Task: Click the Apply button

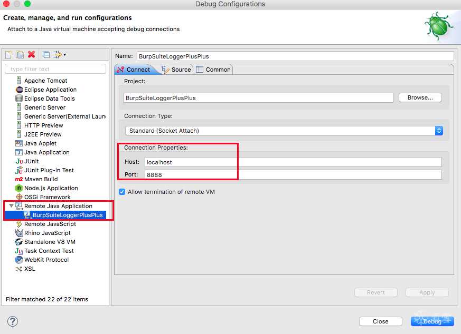Action: point(427,292)
